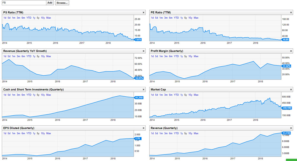Viewport: 297px width, 161px height.
Task: Set Revenue Quarterly chart to Max range
Action: click(196, 133)
